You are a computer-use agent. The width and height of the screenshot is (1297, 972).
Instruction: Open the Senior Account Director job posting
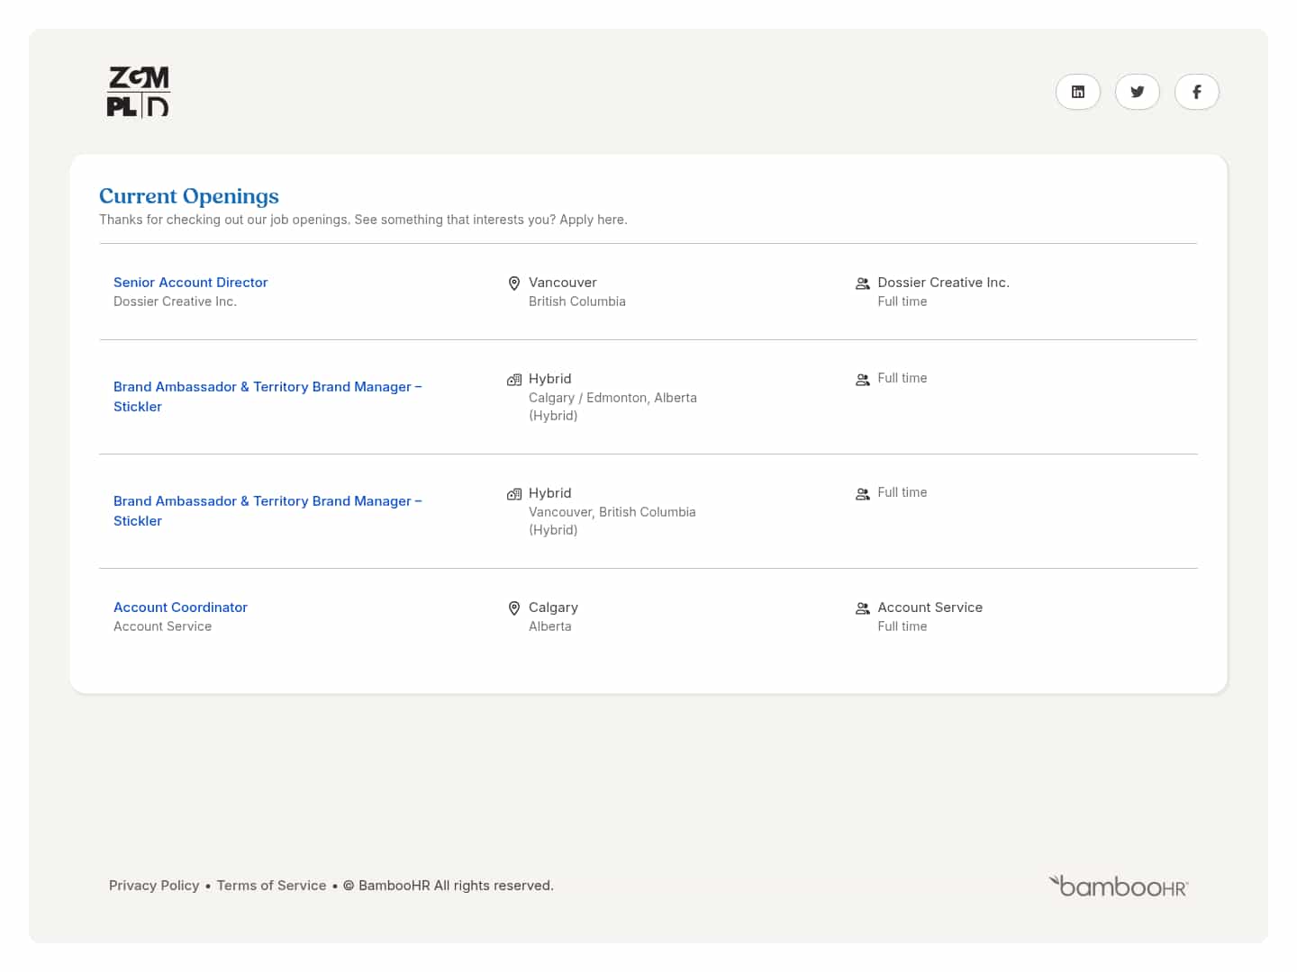point(190,282)
